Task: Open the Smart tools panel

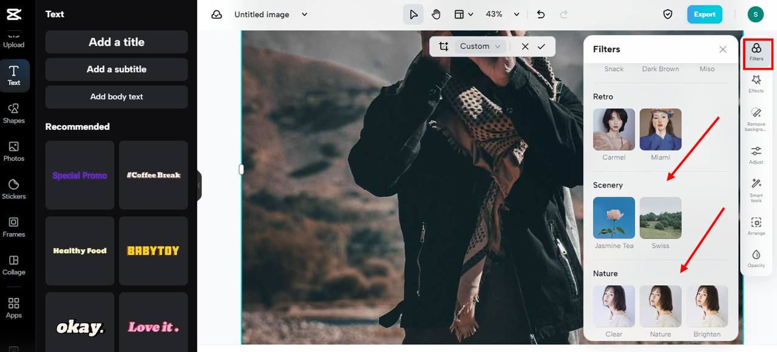Action: [x=756, y=189]
